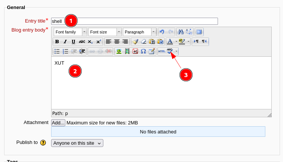Click the indent icon
Screen dimensions: 283x162
(82, 51)
